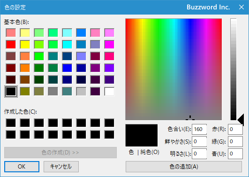Image resolution: width=249 pixels, height=177 pixels.
Task: Click inside the rainbow color spectrum field
Action: [x=174, y=69]
